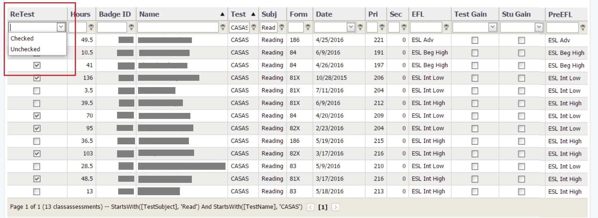Choose Unchecked from ReTest filter list
The image size is (598, 218).
[25, 49]
